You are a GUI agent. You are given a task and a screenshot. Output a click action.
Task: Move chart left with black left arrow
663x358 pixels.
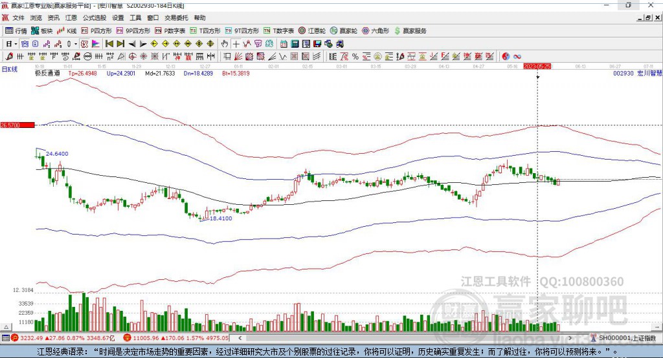tap(132, 44)
